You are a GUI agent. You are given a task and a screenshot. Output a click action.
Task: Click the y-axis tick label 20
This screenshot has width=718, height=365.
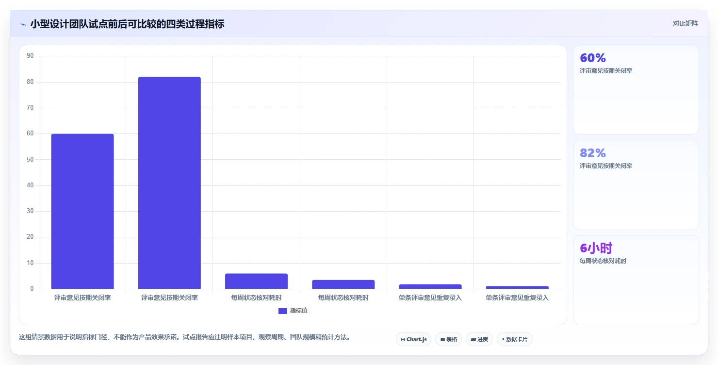30,237
